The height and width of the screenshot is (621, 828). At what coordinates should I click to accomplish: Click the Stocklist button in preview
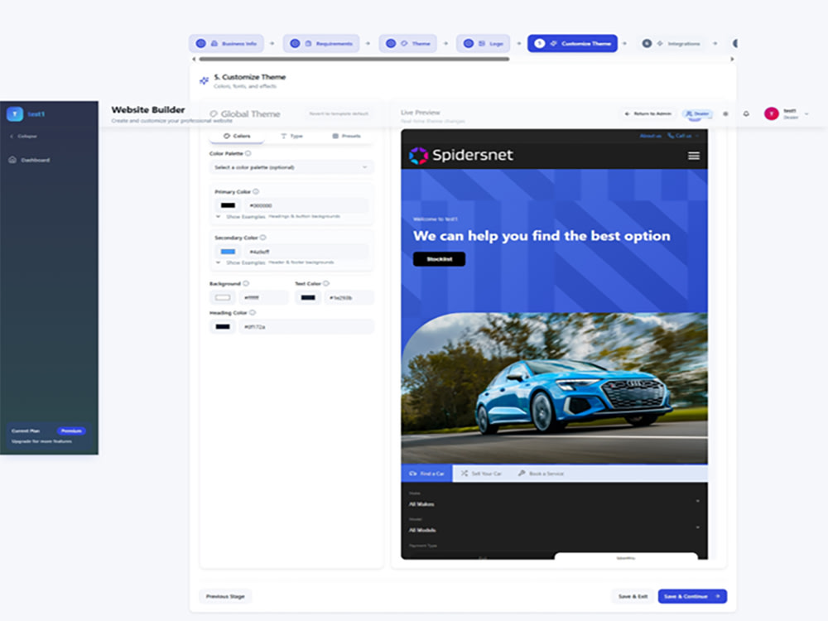pos(440,259)
